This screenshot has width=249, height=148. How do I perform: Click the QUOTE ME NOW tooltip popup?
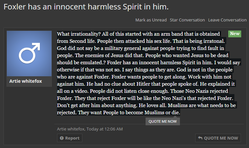pyautogui.click(x=163, y=121)
